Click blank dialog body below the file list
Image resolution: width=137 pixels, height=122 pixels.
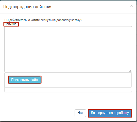tap(68, 98)
